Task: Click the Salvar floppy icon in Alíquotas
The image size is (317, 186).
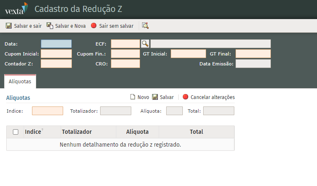Action: pyautogui.click(x=155, y=97)
